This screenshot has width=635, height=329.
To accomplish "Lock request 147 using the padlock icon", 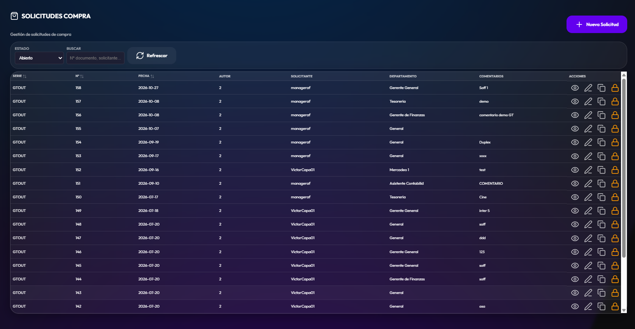I will (x=615, y=238).
